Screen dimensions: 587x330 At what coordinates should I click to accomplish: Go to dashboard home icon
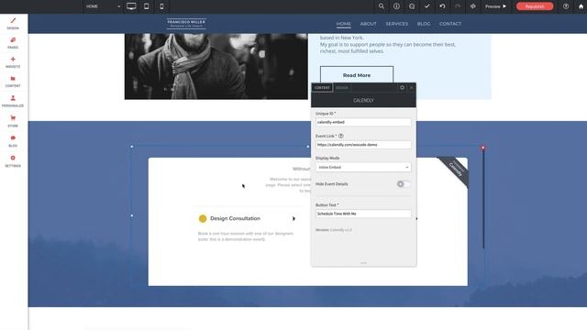point(581,6)
